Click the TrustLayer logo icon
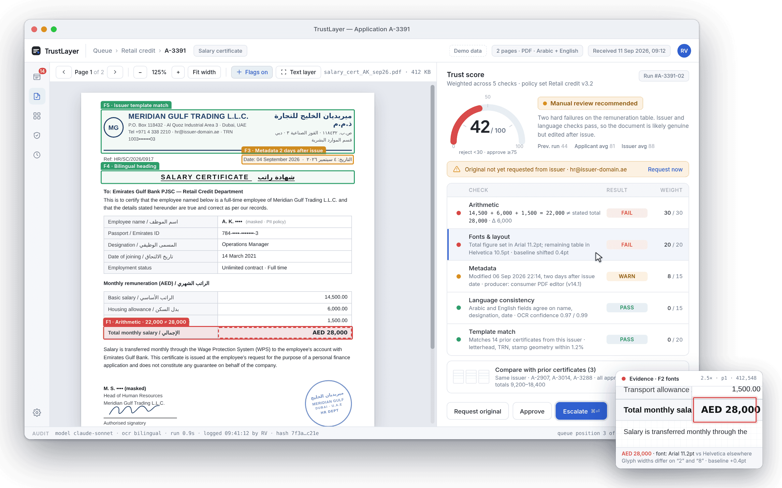 pos(36,51)
